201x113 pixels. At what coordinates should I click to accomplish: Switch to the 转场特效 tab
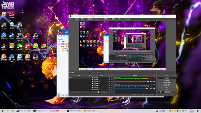(x=167, y=92)
